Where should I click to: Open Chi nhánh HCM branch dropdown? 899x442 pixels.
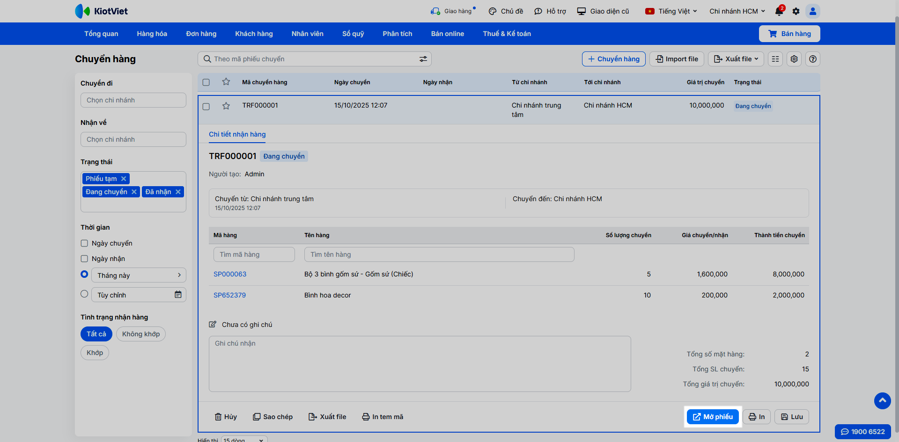[737, 11]
